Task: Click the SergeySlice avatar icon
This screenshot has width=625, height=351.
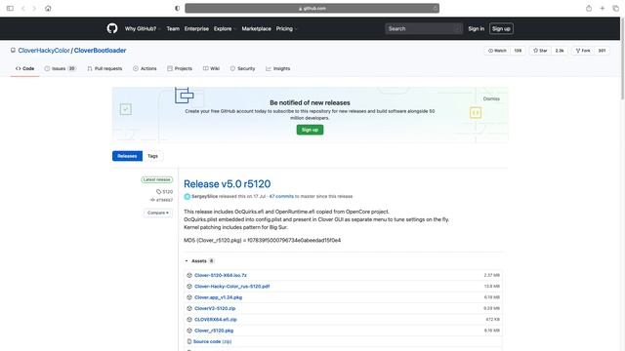Action: tap(187, 196)
